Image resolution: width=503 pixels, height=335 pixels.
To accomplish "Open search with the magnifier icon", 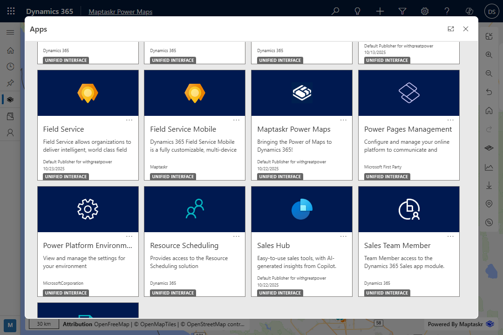I will [335, 11].
